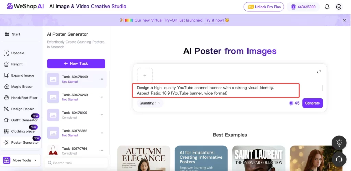Select the Magic Eraser tool icon

(x=6, y=87)
